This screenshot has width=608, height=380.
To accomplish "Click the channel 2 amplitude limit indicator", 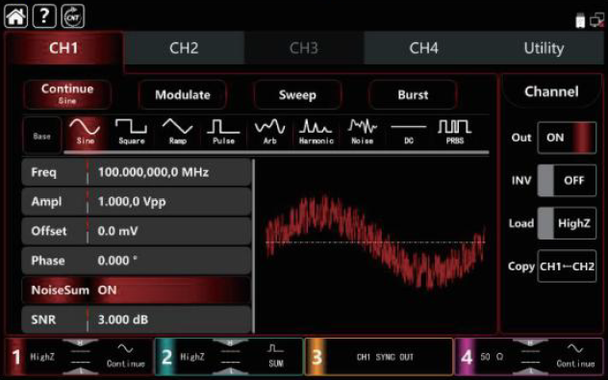I will [x=230, y=357].
